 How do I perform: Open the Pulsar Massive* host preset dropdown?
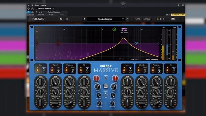click(57, 12)
